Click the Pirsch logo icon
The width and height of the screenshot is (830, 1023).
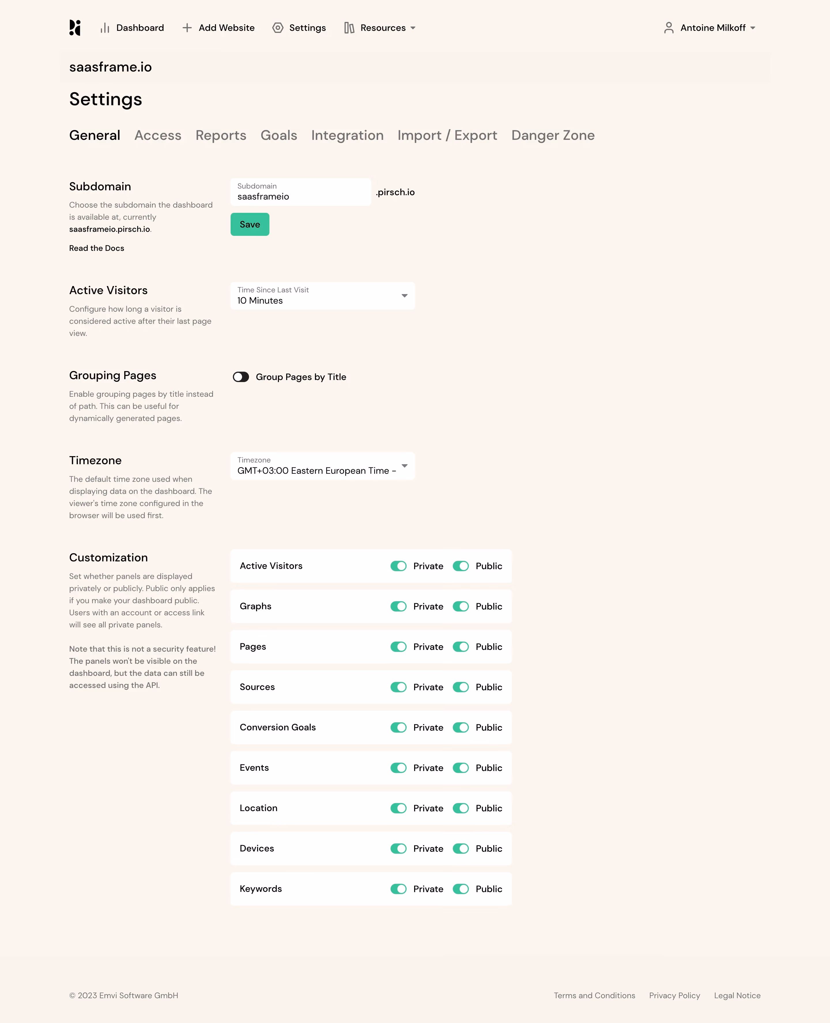pyautogui.click(x=75, y=28)
